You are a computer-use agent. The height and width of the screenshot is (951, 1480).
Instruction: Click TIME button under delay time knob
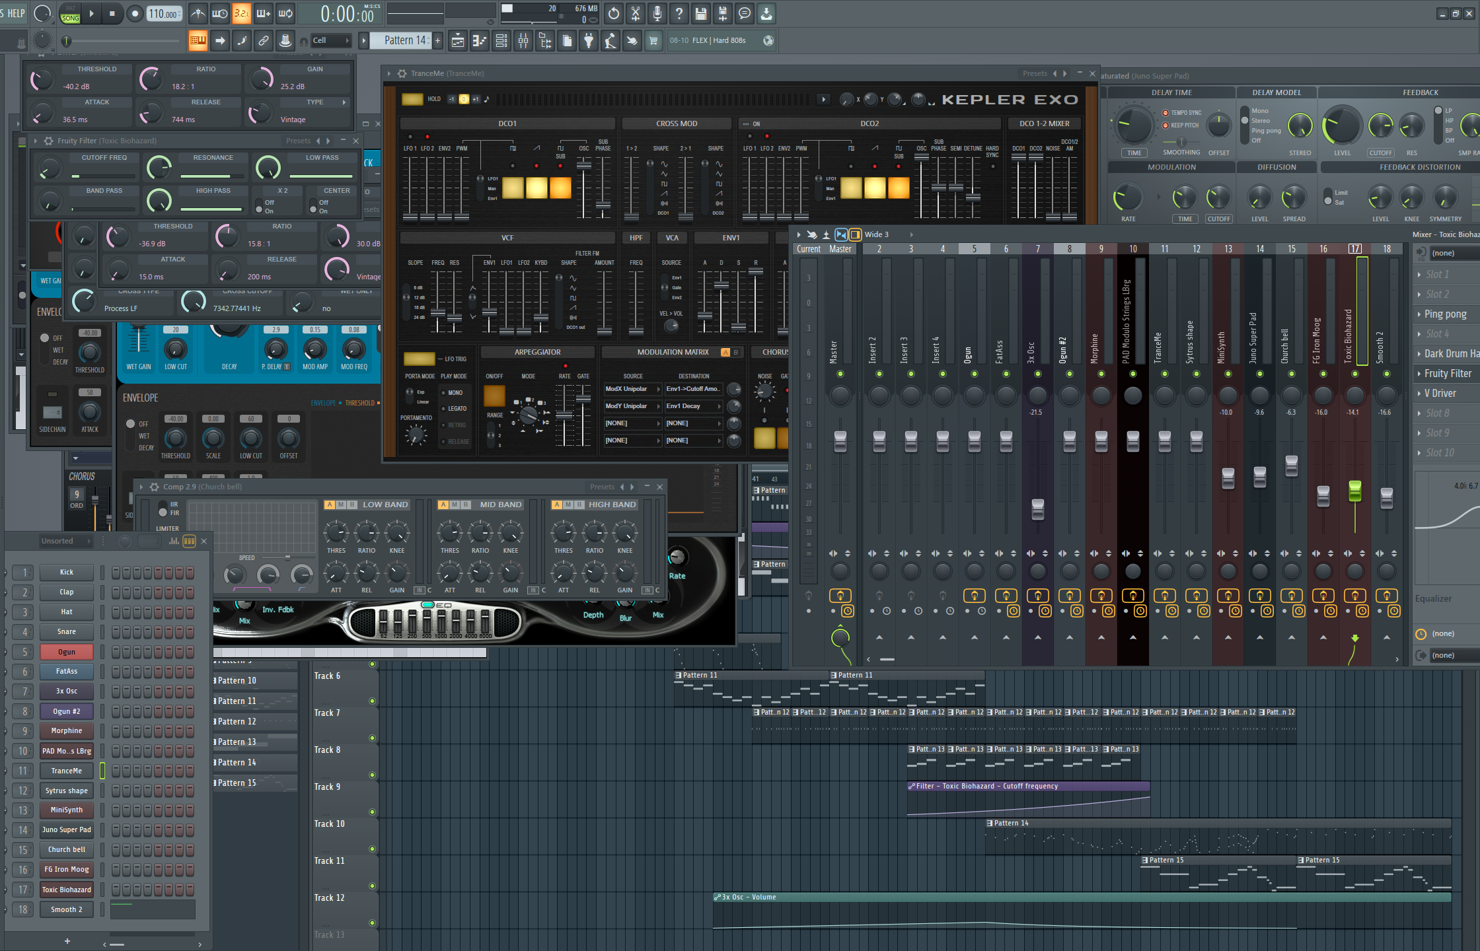(x=1134, y=153)
